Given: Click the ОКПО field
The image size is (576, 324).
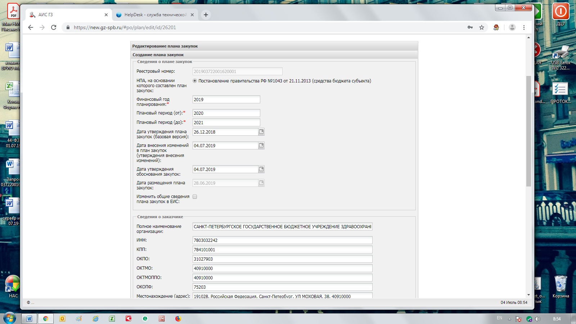Looking at the screenshot, I should (x=282, y=259).
